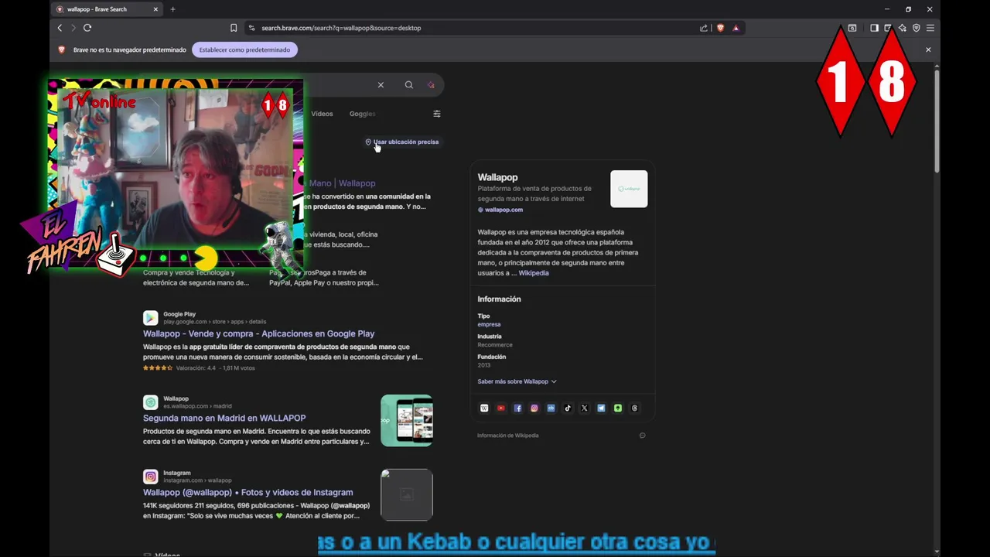The height and width of the screenshot is (557, 990).
Task: Open search settings sliders icon
Action: [437, 114]
